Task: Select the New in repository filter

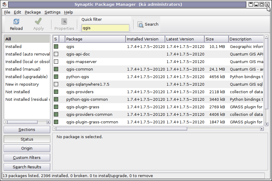Action: click(x=27, y=84)
